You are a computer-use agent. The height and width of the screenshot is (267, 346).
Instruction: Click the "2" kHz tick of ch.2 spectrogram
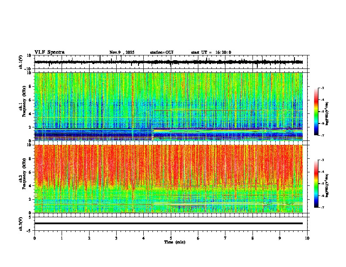click(31, 199)
